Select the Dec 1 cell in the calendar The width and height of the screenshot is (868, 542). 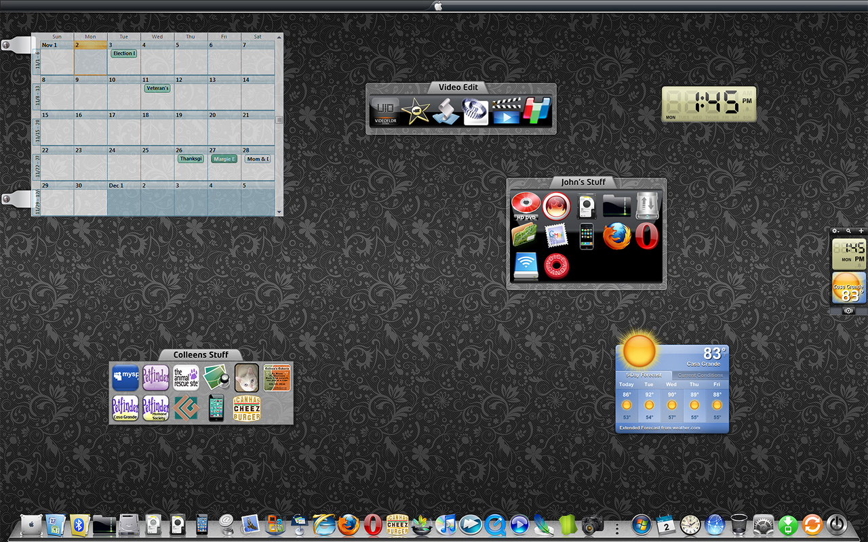tap(124, 199)
